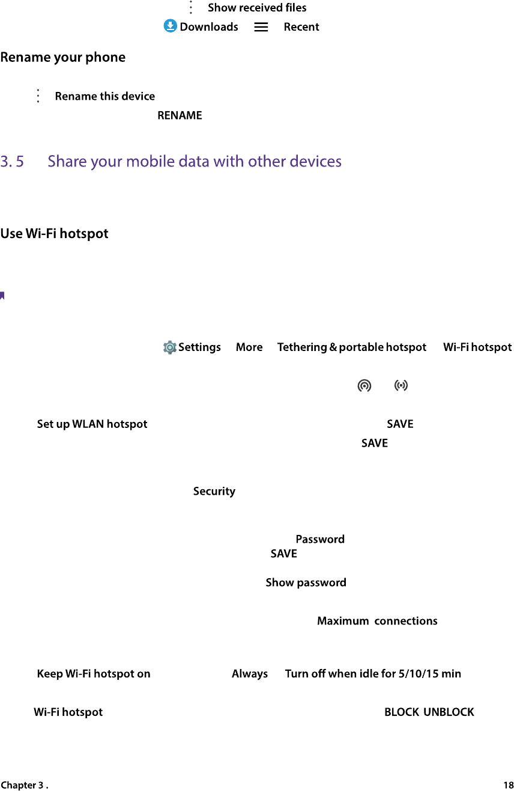514x791 pixels.
Task: Click the Use Wi-Fi hotspot heading
Action: point(55,233)
